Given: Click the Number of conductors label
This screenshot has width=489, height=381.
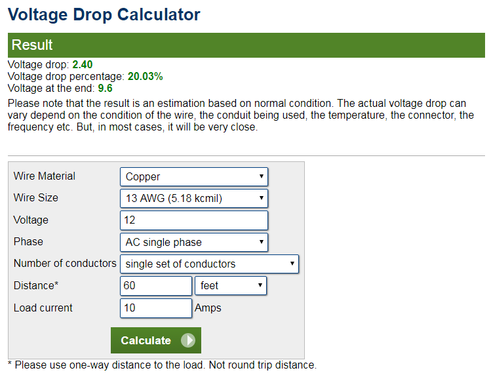Looking at the screenshot, I should tap(65, 264).
